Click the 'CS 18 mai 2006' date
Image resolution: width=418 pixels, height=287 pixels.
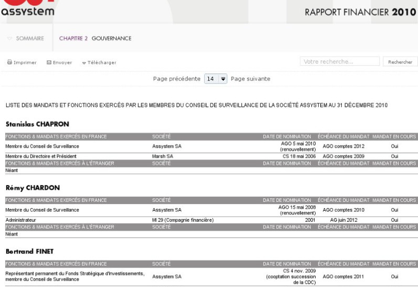click(299, 156)
